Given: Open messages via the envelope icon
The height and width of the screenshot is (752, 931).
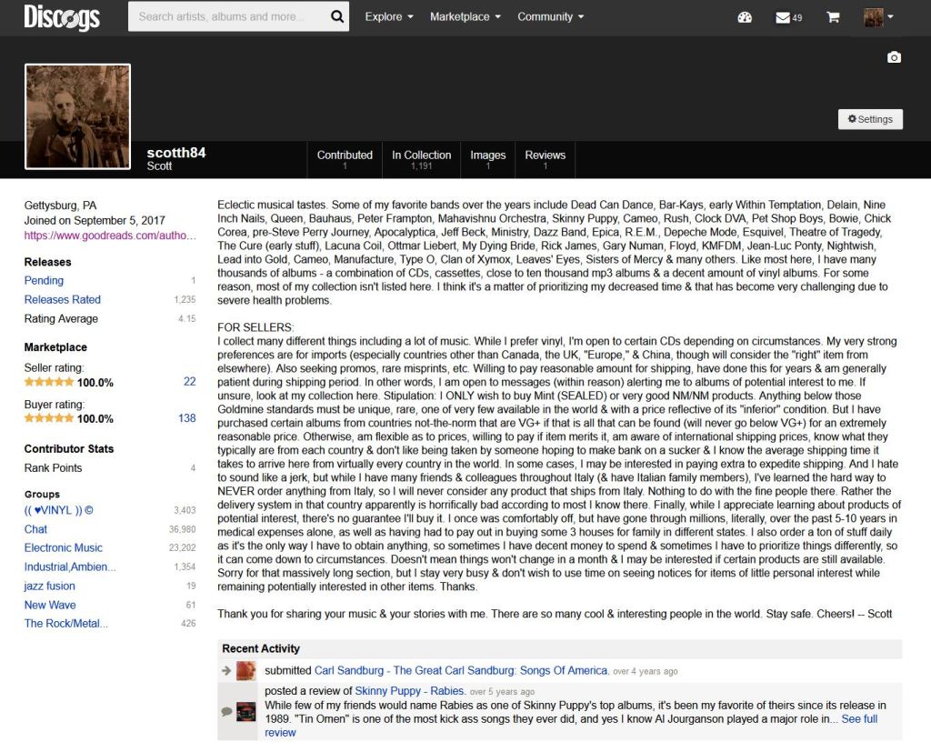Looking at the screenshot, I should pyautogui.click(x=784, y=16).
